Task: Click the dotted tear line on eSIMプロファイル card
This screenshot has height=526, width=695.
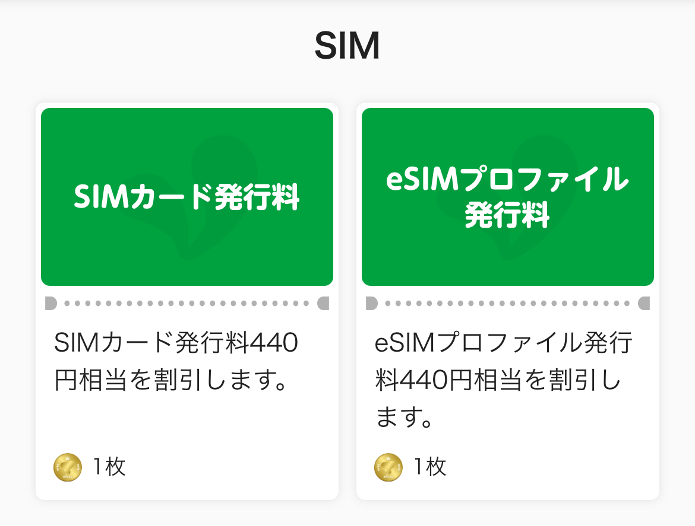Action: [x=507, y=304]
